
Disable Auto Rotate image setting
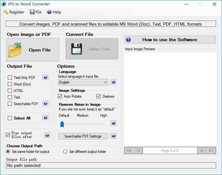click(x=60, y=96)
